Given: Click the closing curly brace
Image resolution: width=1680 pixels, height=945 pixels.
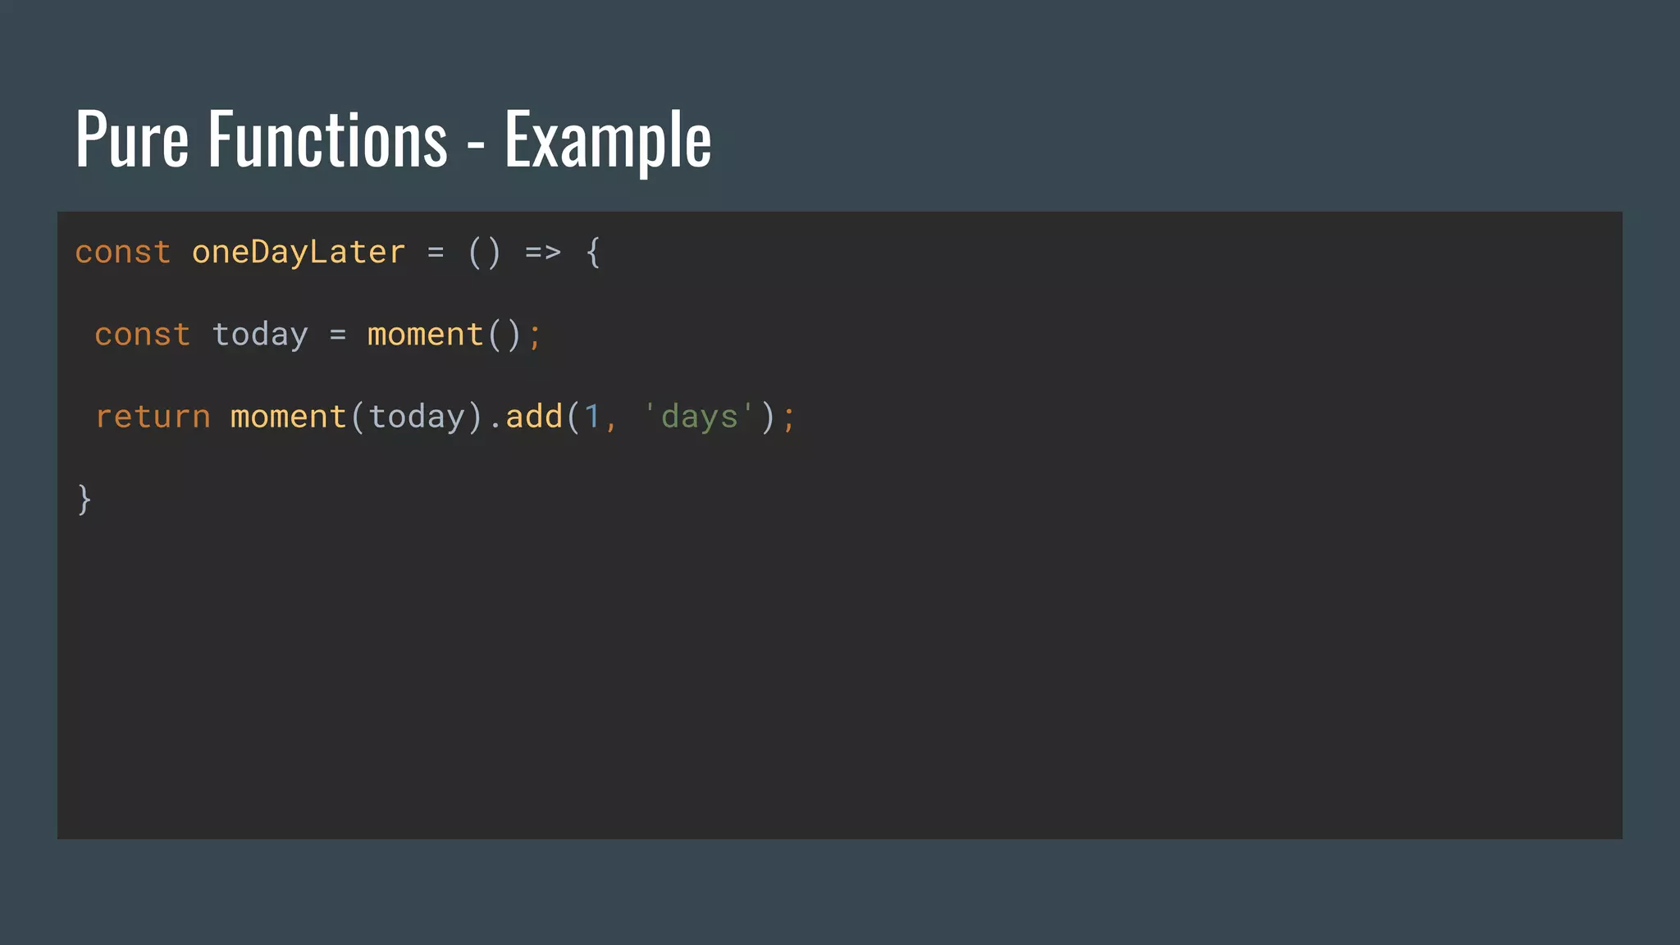Looking at the screenshot, I should coord(84,499).
